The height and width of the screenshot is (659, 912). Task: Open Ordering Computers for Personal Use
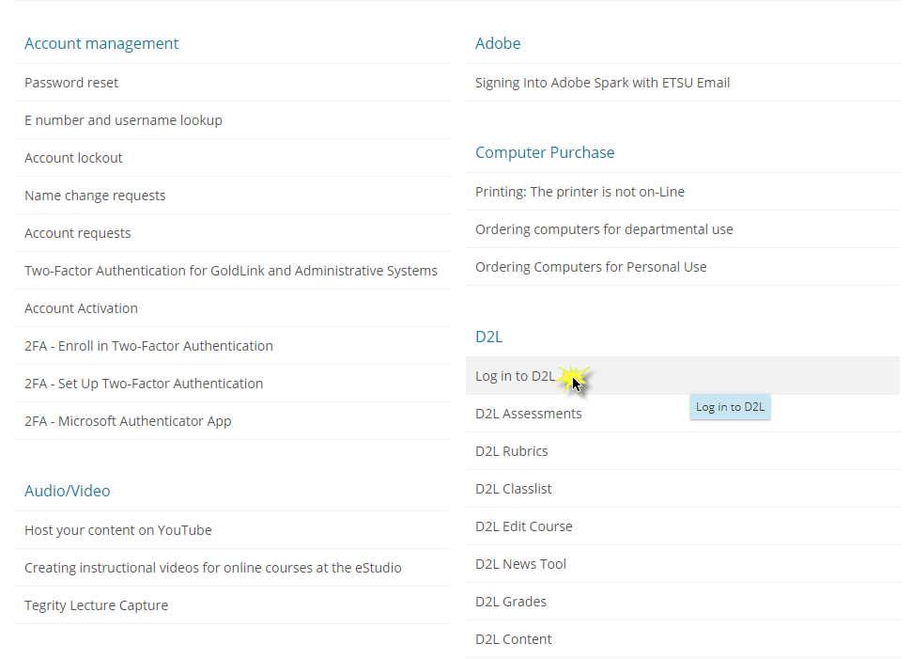coord(591,267)
